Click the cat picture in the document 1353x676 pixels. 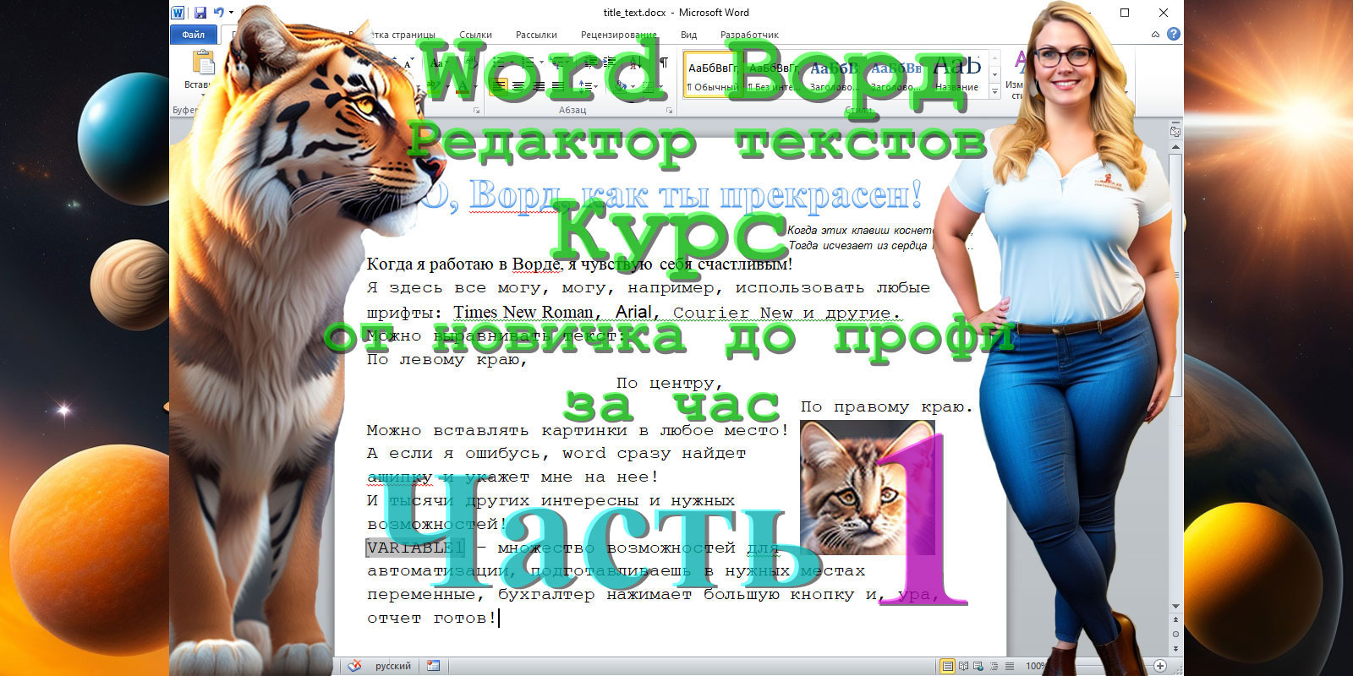tap(854, 490)
